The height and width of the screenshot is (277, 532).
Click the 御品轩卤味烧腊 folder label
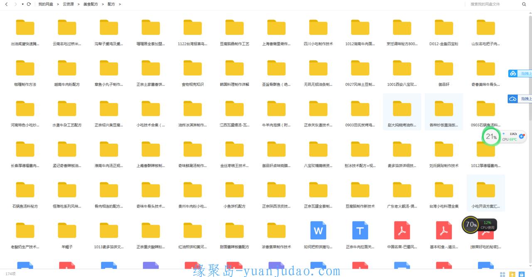276,166
